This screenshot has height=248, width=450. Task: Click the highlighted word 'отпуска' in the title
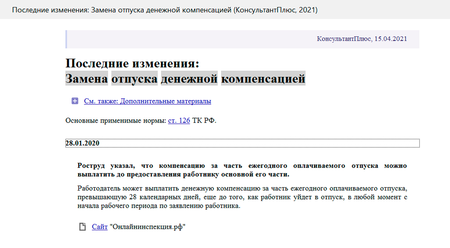tap(134, 78)
